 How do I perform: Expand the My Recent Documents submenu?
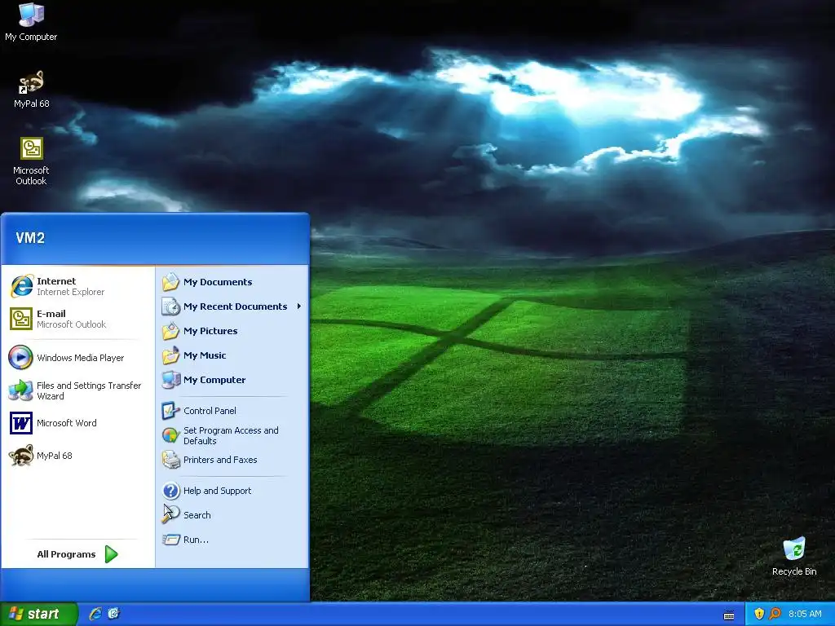coord(232,306)
